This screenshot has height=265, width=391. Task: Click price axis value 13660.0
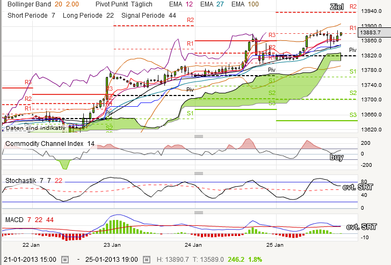click(x=371, y=115)
